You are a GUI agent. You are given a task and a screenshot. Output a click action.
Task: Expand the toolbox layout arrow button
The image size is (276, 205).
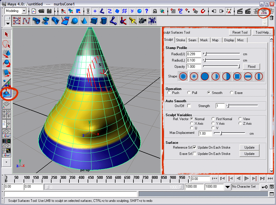click(7, 162)
